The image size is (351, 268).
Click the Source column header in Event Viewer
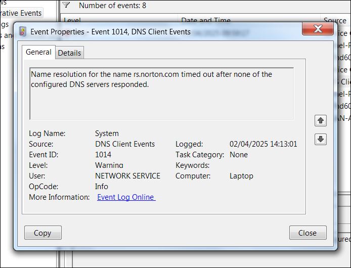[x=335, y=21]
